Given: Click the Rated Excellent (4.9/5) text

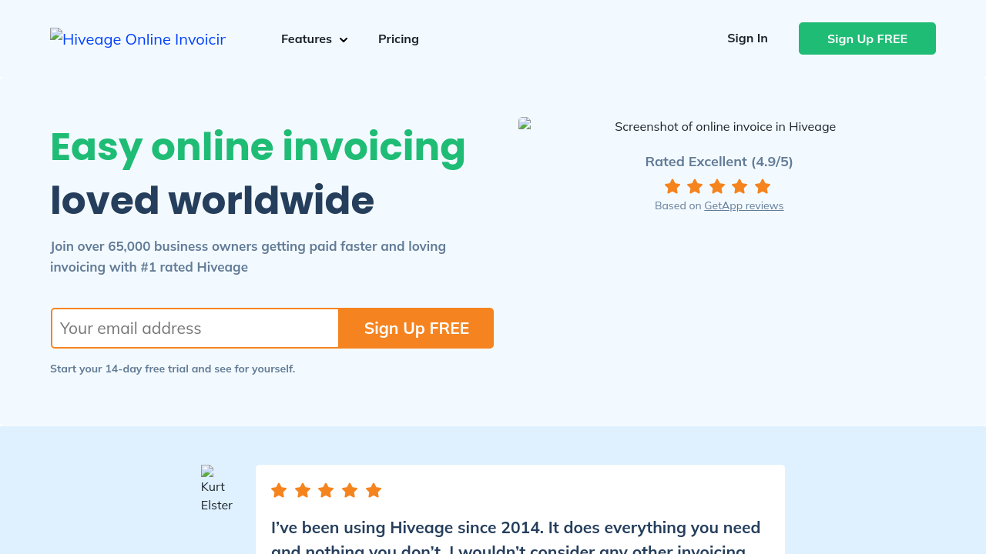Looking at the screenshot, I should click(x=719, y=162).
